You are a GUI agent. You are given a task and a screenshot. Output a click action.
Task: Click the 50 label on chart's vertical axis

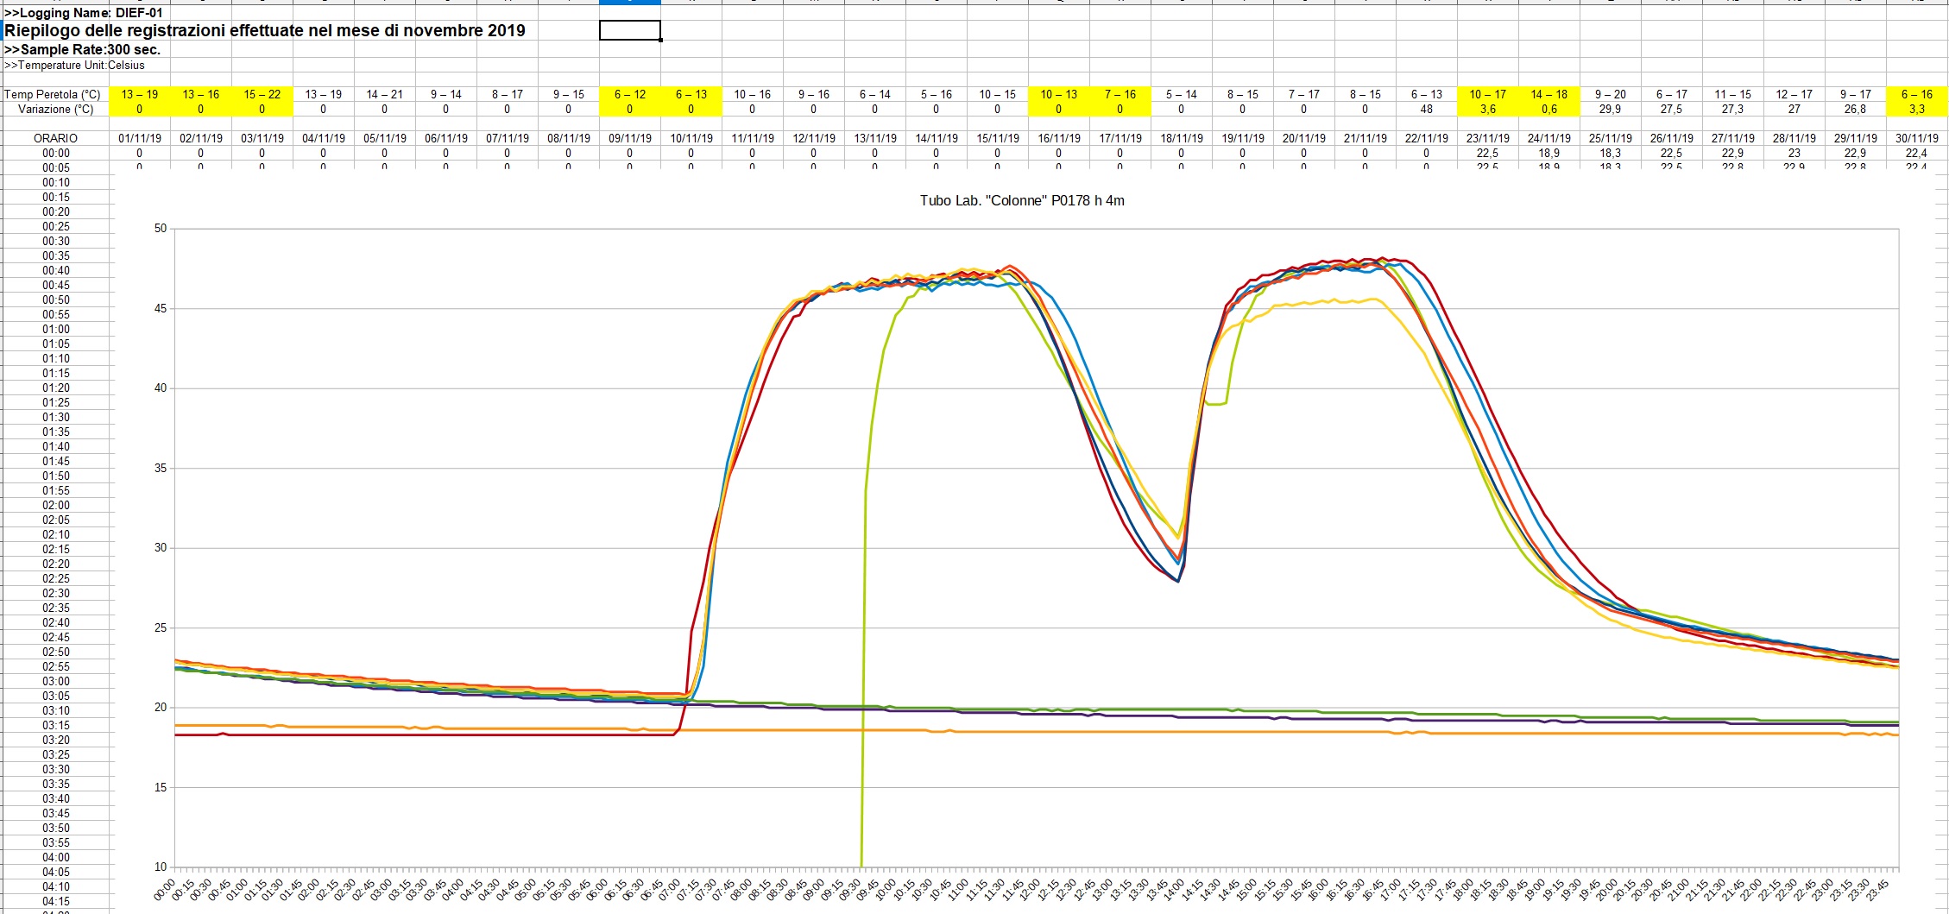click(x=161, y=229)
